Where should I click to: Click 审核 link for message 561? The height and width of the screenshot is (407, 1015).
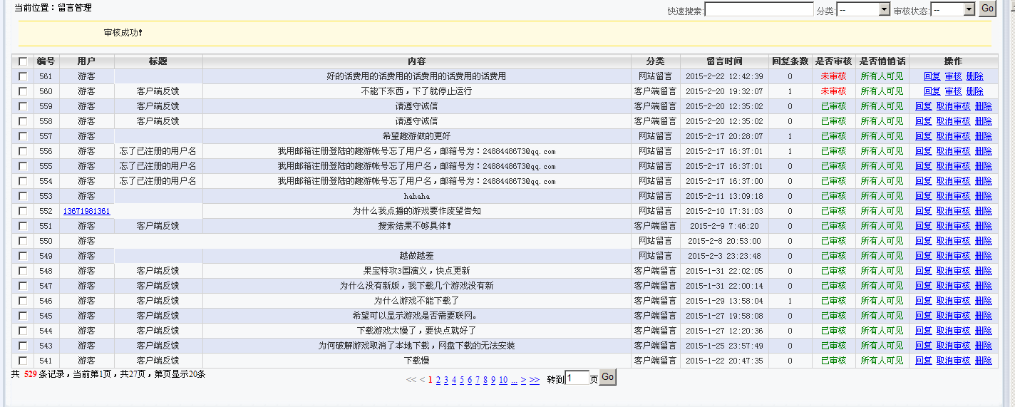tap(953, 76)
